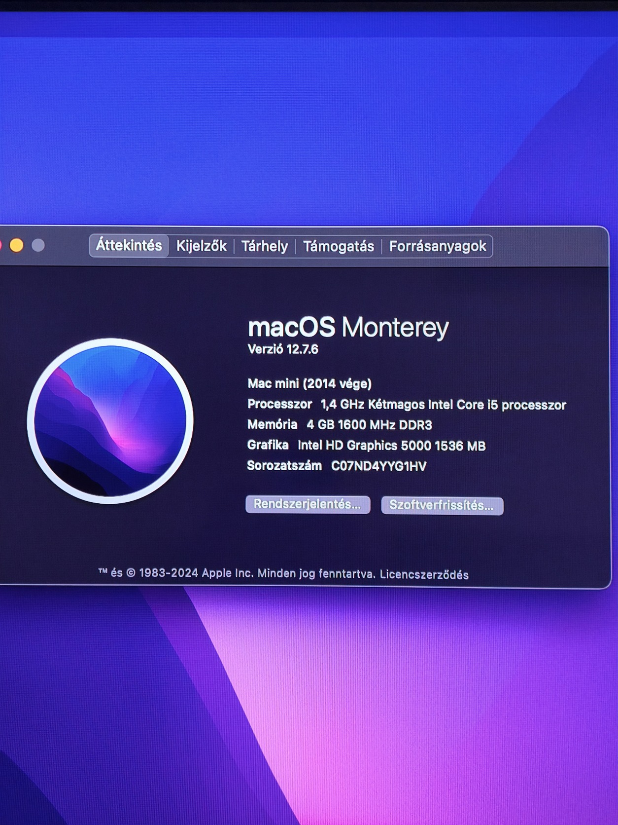Viewport: 618px width, 825px height.
Task: Select the serial number C07ND4YYG1HV
Action: (378, 466)
